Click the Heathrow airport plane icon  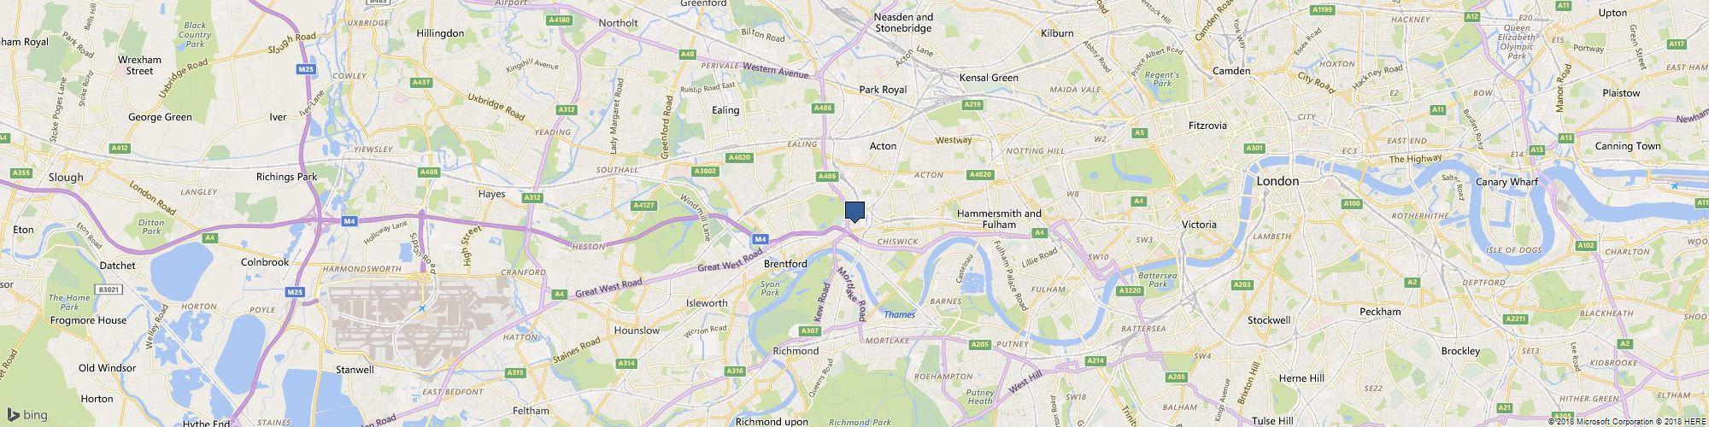pyautogui.click(x=421, y=307)
